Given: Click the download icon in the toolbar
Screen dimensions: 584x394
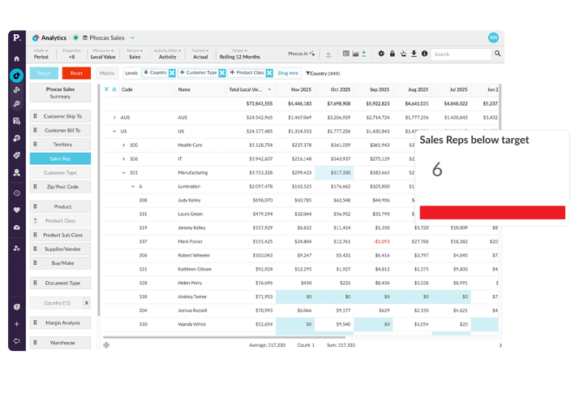Looking at the screenshot, I should coord(414,54).
